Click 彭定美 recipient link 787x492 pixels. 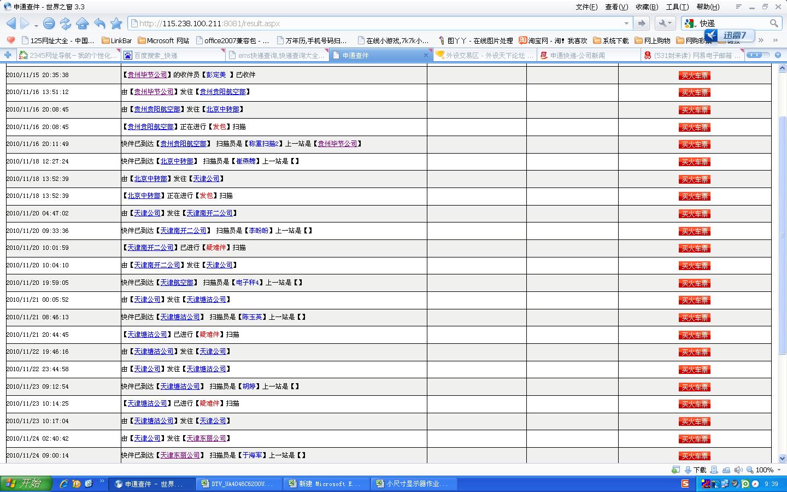[216, 75]
